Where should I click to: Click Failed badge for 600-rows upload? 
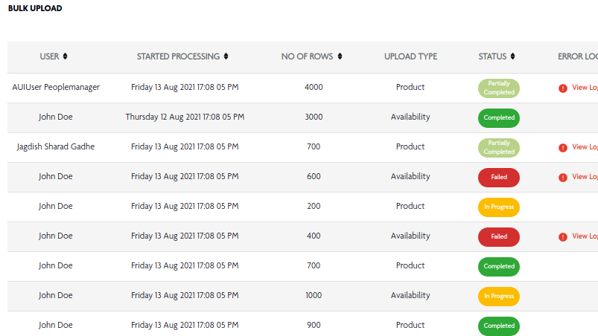point(499,178)
